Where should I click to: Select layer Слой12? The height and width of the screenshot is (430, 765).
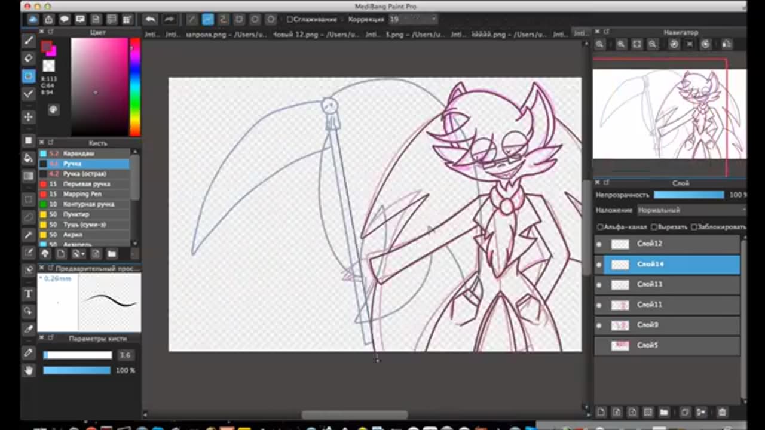pos(668,244)
